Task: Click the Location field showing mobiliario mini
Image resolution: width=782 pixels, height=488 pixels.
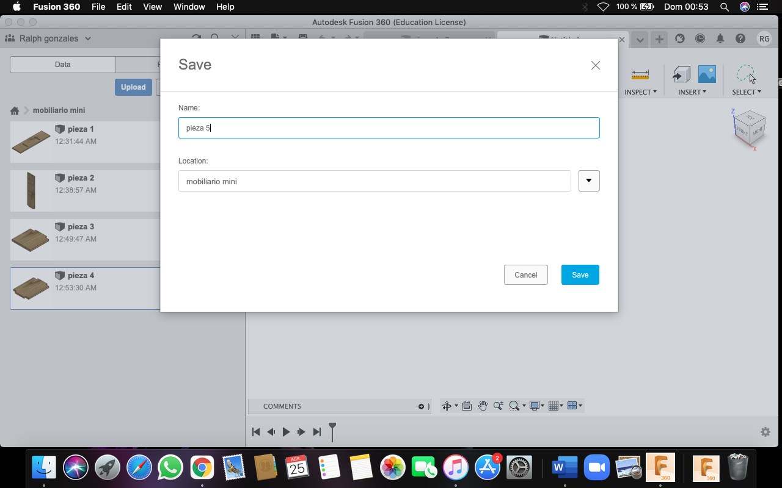Action: coord(375,181)
